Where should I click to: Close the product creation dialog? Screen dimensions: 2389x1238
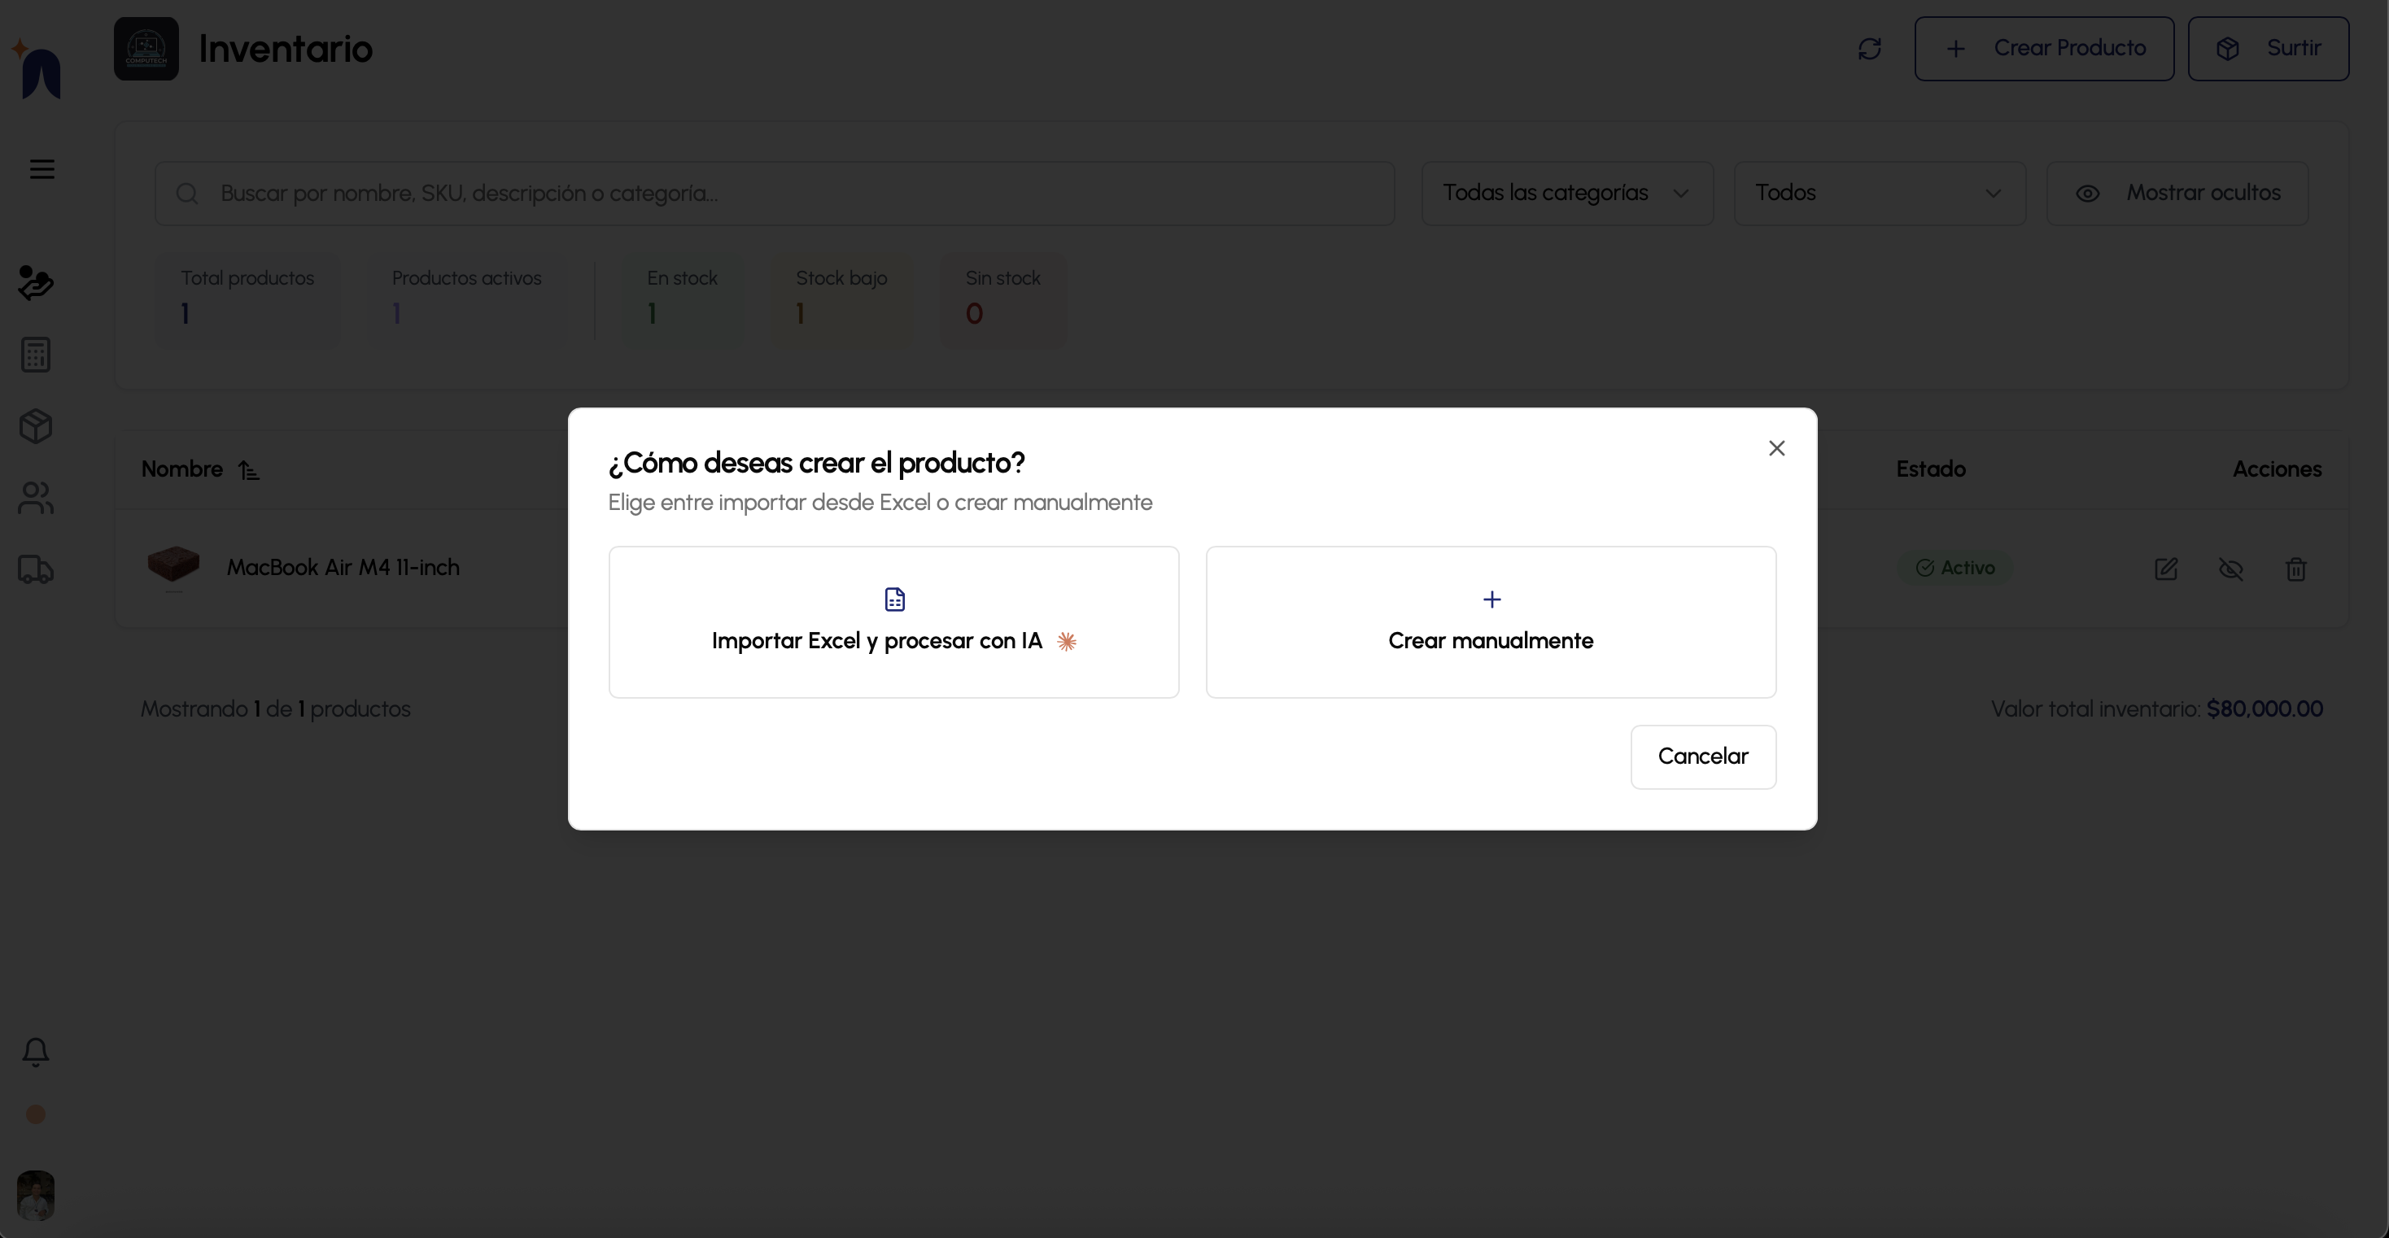coord(1776,448)
